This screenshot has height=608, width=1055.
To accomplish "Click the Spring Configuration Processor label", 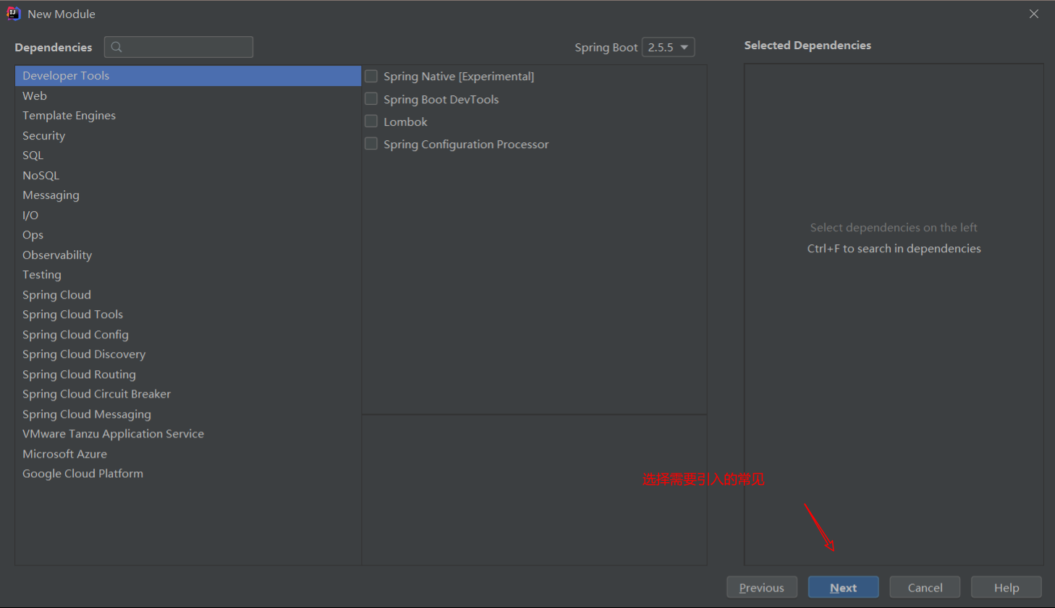I will pyautogui.click(x=466, y=144).
